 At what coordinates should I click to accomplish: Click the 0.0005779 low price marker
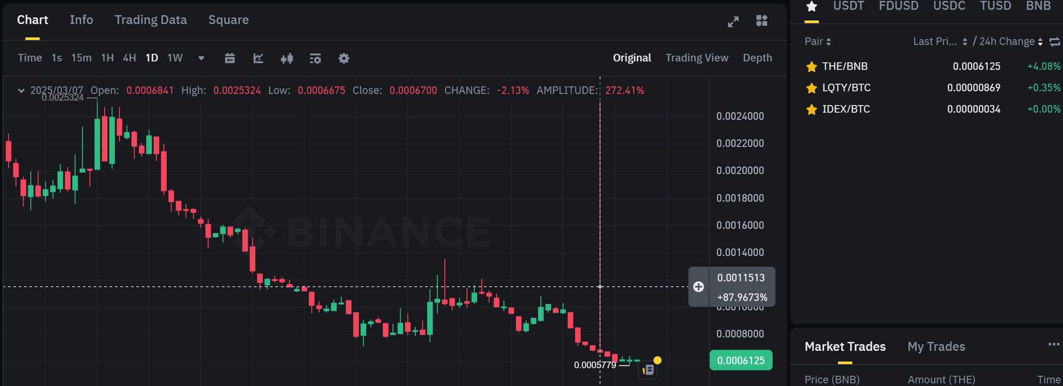(595, 365)
